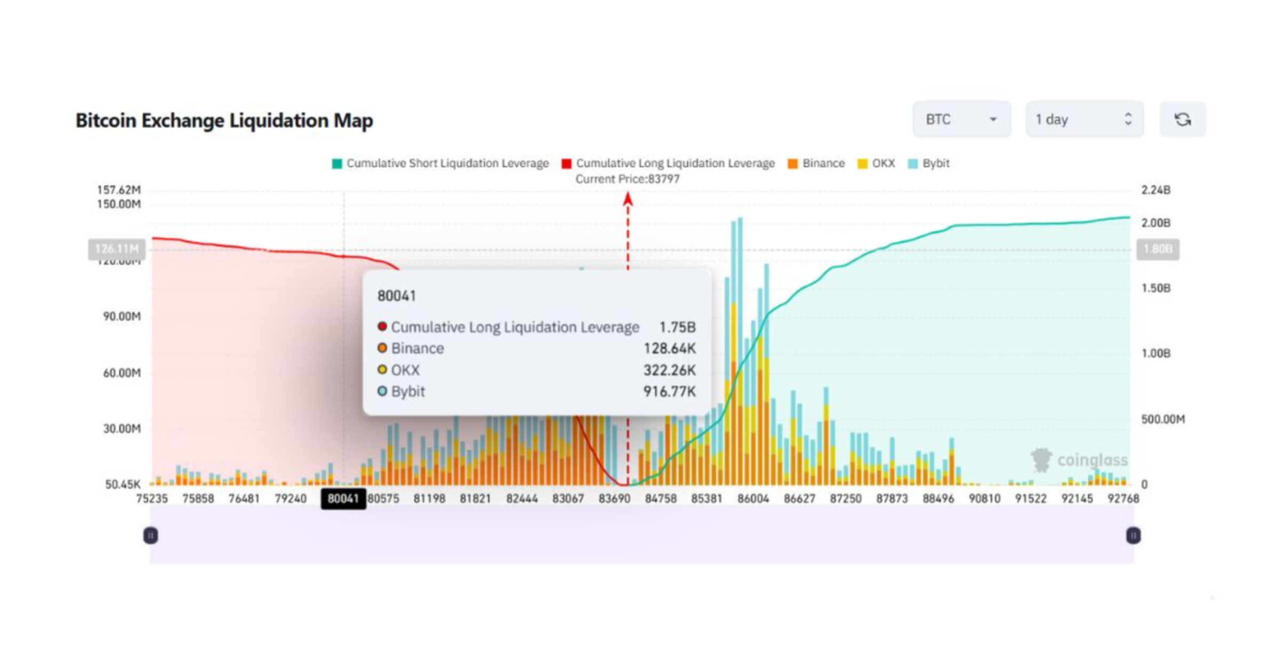1280x672 pixels.
Task: Click the refresh icon to reload the chart
Action: [x=1183, y=119]
